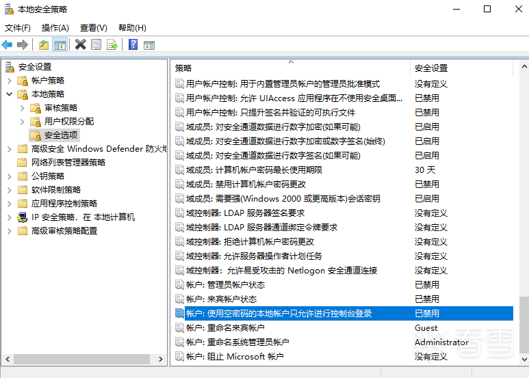529x378 pixels.
Task: Click the policy list vertical scrollbar thumb
Action: click(524, 325)
